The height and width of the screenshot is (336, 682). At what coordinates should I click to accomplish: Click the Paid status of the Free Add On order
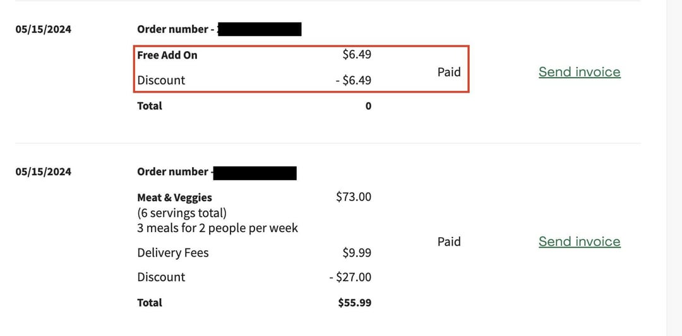pyautogui.click(x=449, y=72)
